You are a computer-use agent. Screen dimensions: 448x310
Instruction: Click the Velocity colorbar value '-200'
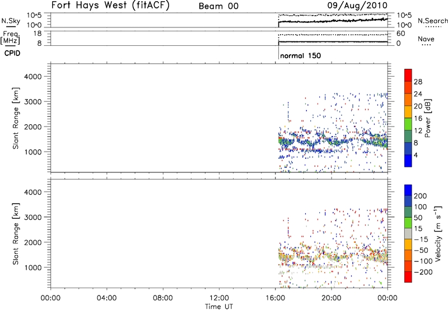pos(423,272)
